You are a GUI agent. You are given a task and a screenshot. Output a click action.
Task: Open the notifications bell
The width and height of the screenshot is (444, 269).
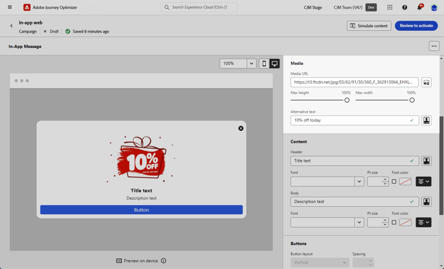419,8
